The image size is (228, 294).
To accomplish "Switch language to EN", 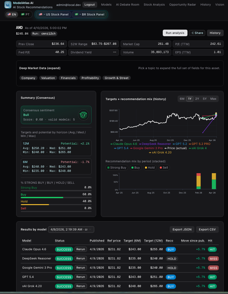I will coord(12,14).
